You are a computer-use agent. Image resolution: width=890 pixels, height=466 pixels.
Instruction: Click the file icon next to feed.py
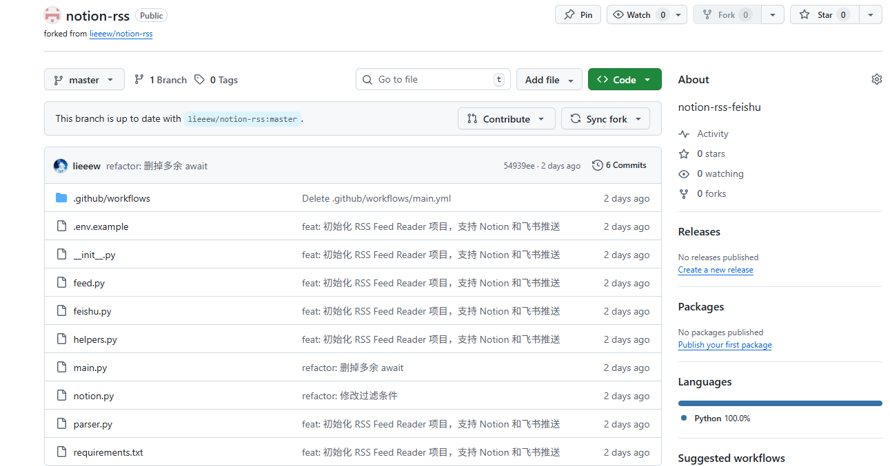tap(61, 283)
